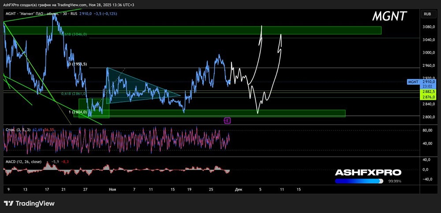Click the 0 (2 953,5) Fibonacci label
Screen dimensions: 441x213
[78, 64]
